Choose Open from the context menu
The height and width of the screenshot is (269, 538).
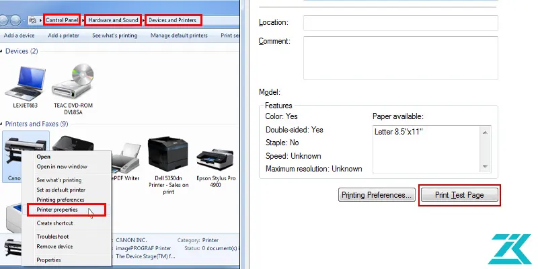44,157
